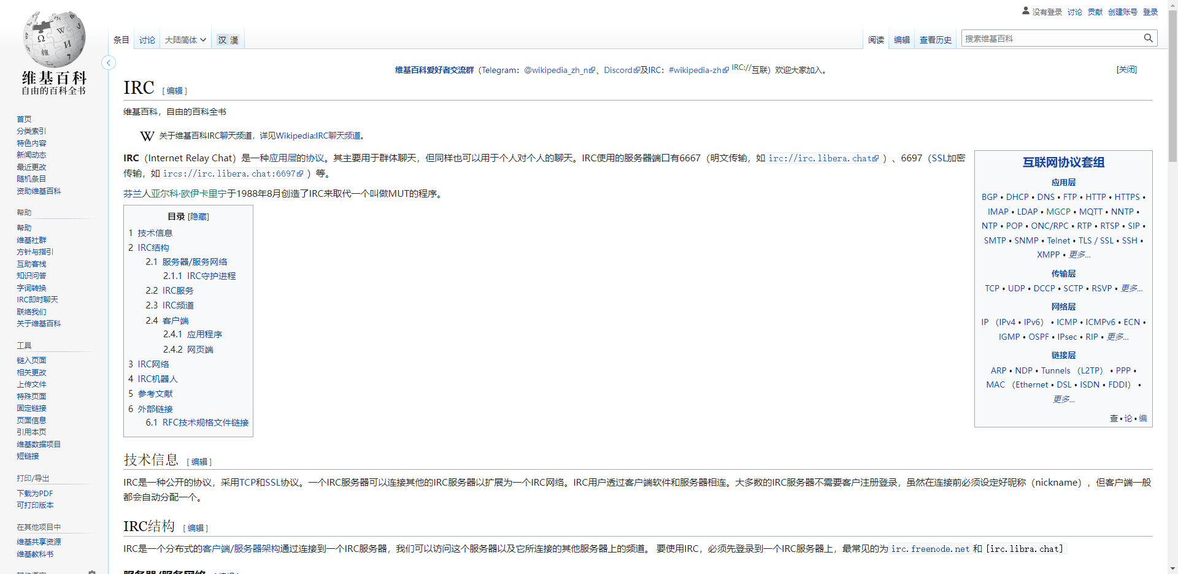Click 最近更改 in the sidebar
Image resolution: width=1178 pixels, height=574 pixels.
click(x=31, y=167)
